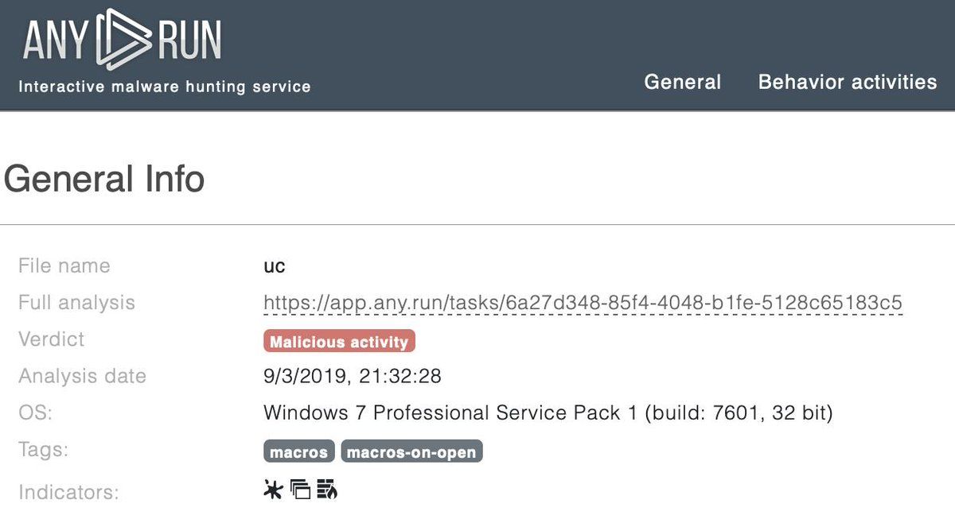Select the macros tag

298,452
